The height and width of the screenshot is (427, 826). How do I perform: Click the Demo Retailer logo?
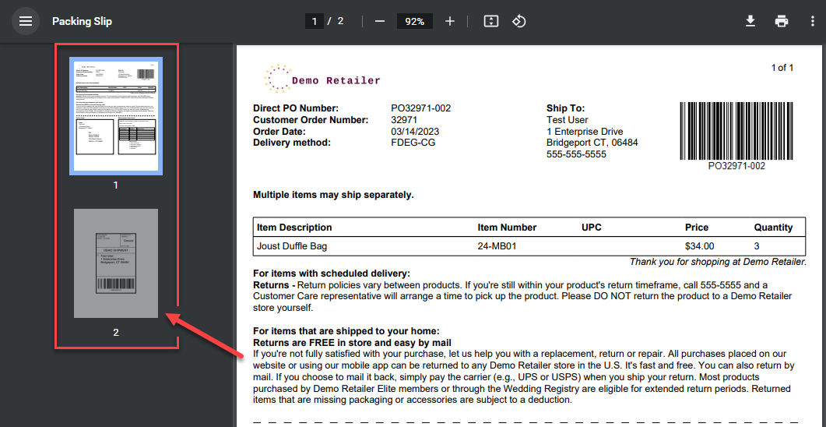coord(322,79)
